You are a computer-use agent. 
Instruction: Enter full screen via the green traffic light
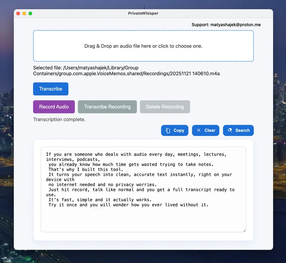[x=30, y=13]
